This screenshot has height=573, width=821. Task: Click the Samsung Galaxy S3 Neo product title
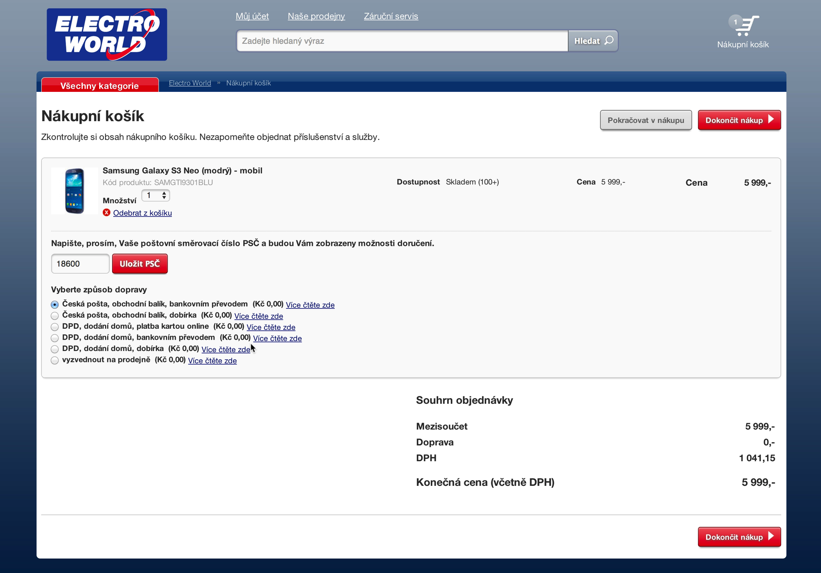coord(182,170)
